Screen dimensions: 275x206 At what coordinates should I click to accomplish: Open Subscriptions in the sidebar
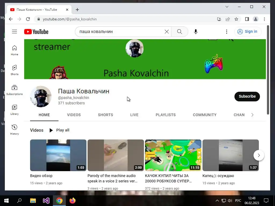[15, 90]
